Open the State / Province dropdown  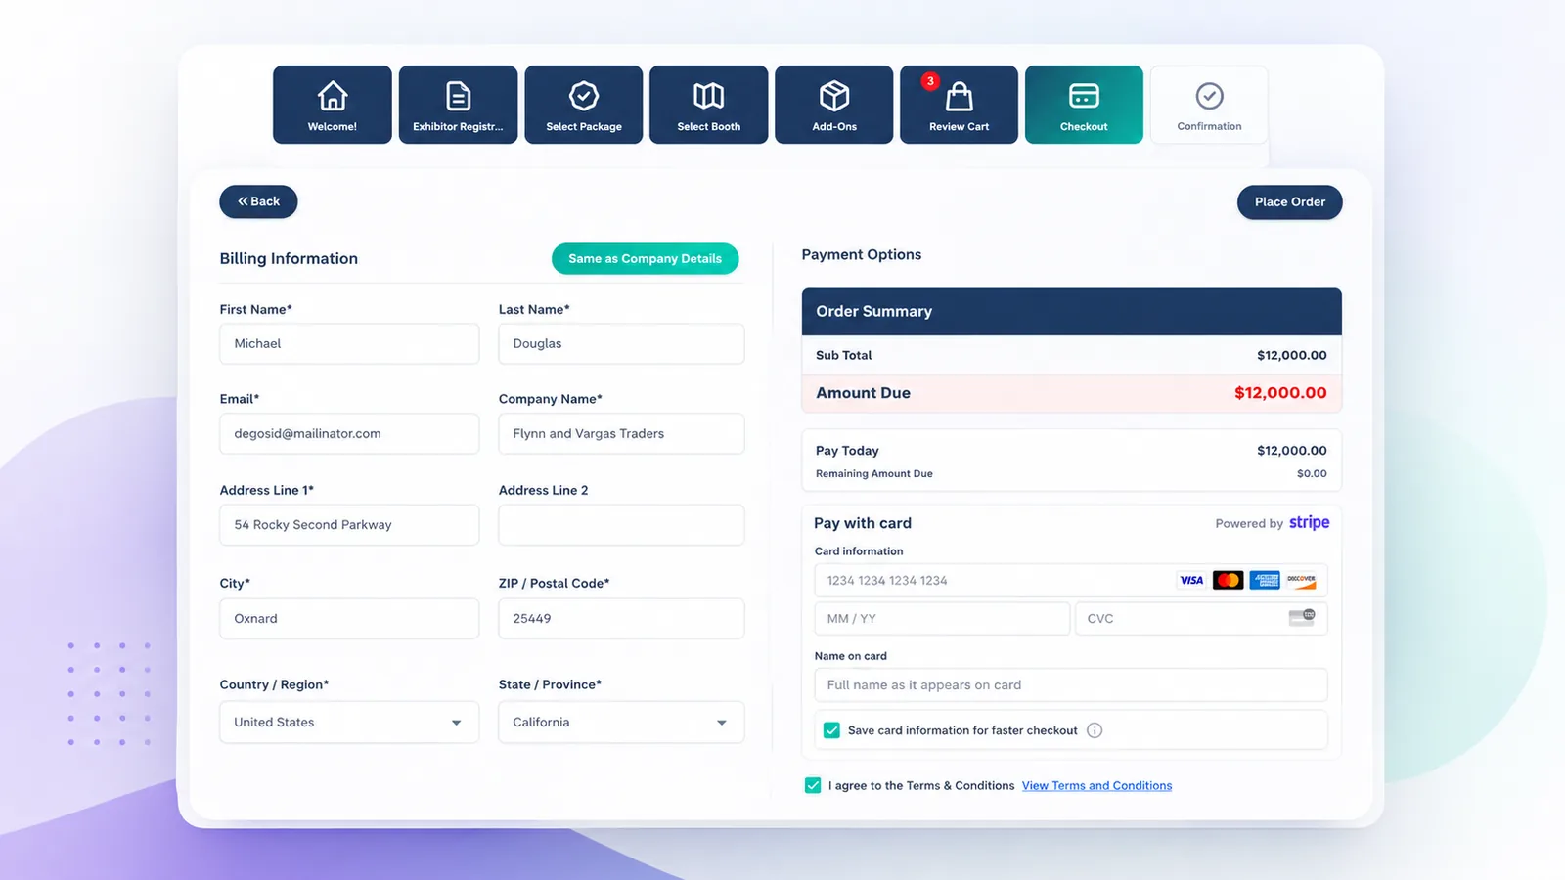621,723
